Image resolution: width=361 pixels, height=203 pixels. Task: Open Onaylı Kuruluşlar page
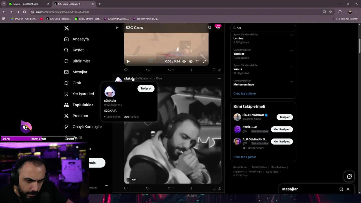pos(83,127)
